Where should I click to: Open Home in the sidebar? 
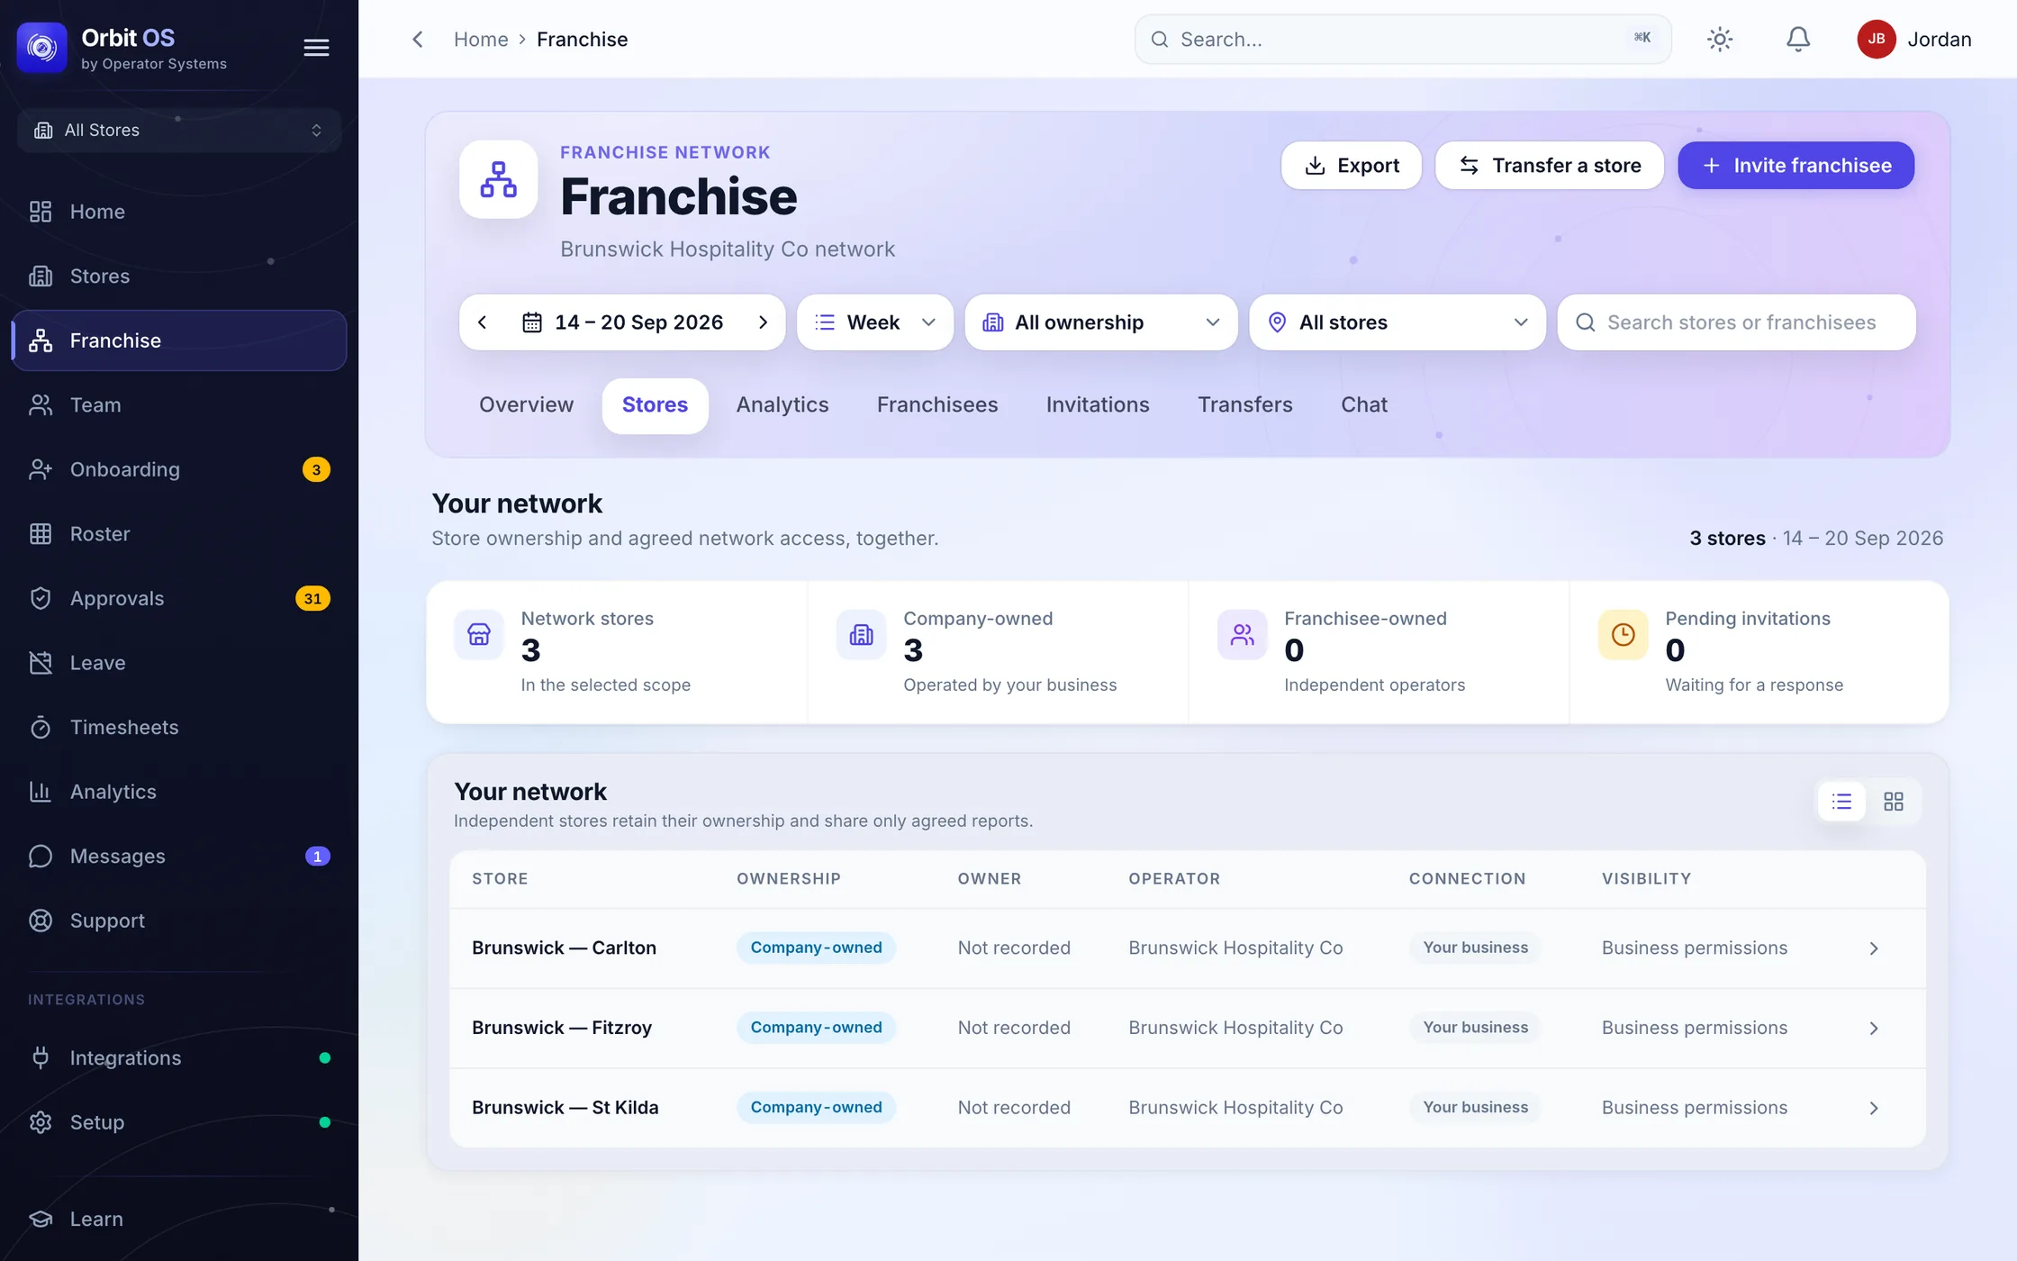point(179,212)
